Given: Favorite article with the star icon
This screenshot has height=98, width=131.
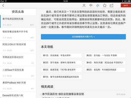Looking at the screenshot, I should click(x=105, y=5).
